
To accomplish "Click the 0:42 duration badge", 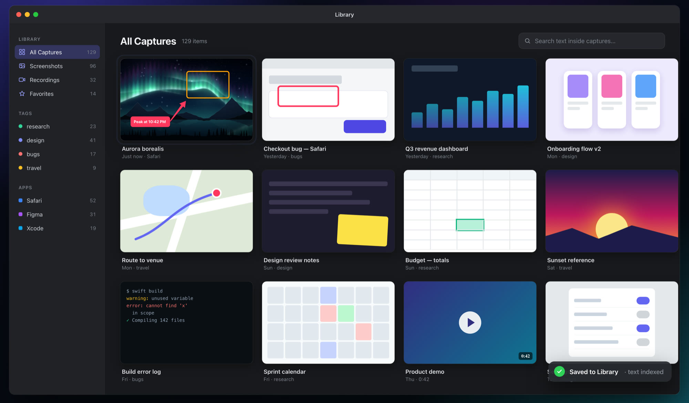I will [525, 356].
